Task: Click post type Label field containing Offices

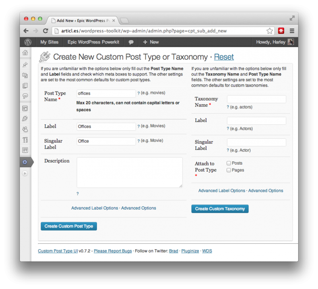Action: [x=106, y=126]
